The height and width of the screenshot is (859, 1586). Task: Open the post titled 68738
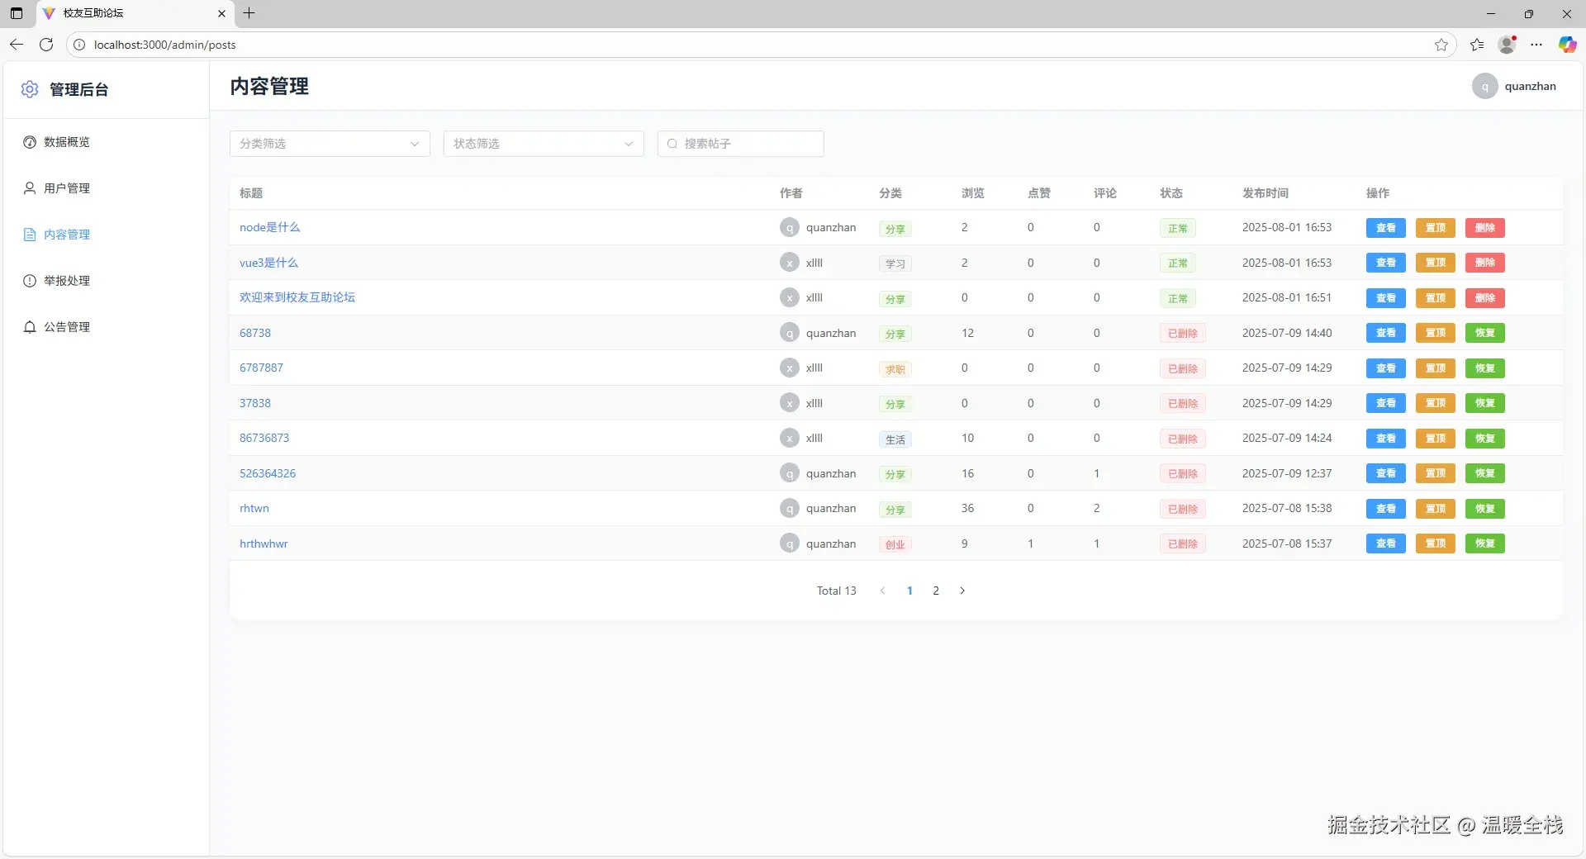click(255, 333)
